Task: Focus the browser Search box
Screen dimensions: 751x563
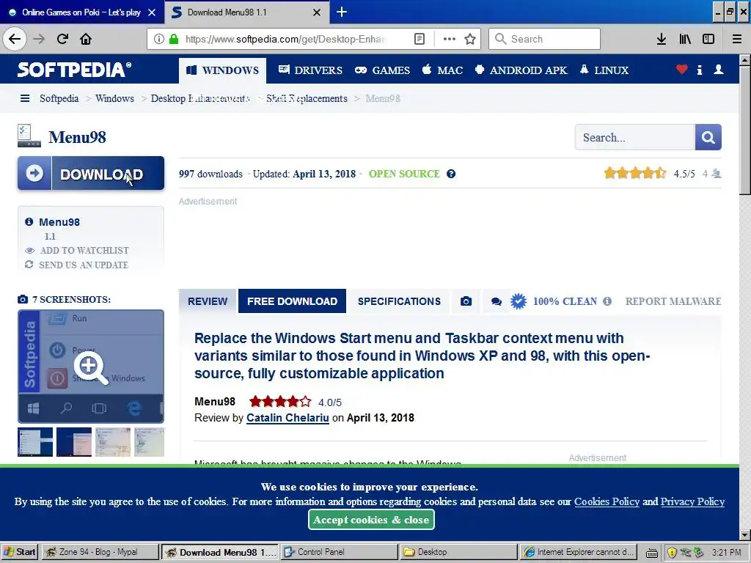Action: point(545,39)
